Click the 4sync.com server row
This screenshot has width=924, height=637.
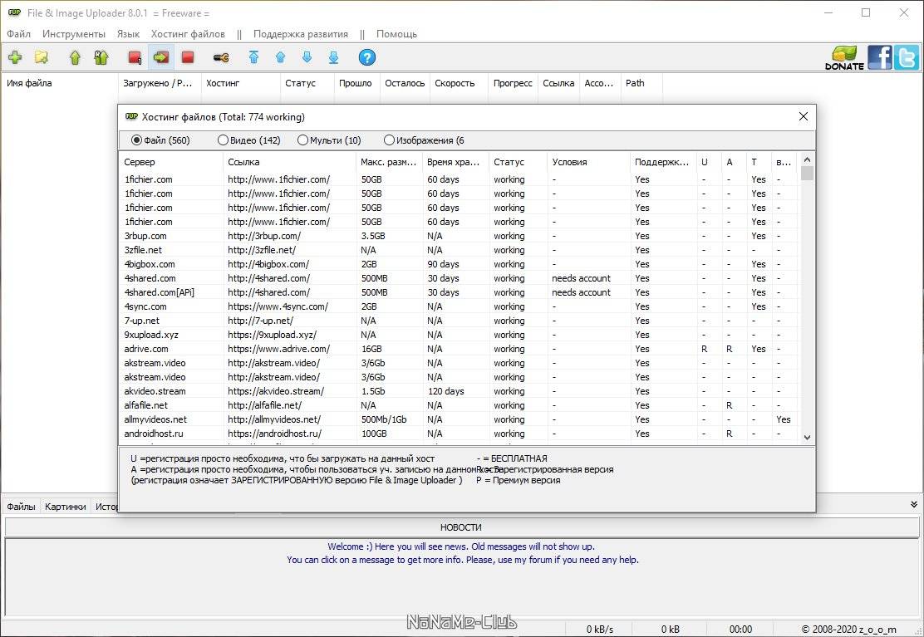[x=460, y=306]
